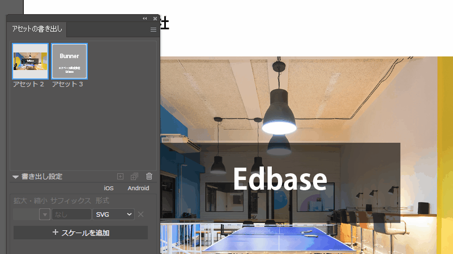Add the iOS scale presets
453x254 pixels.
click(x=109, y=188)
